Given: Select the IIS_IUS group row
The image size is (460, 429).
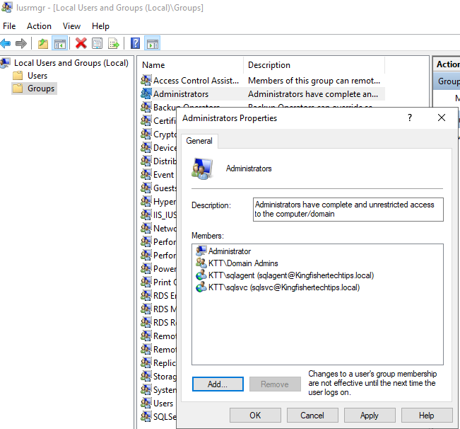Looking at the screenshot, I should tap(158, 214).
